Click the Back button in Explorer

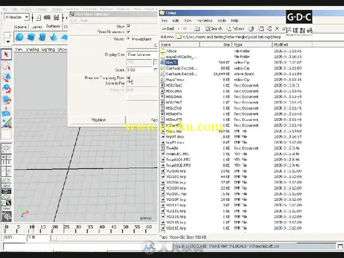[169, 29]
